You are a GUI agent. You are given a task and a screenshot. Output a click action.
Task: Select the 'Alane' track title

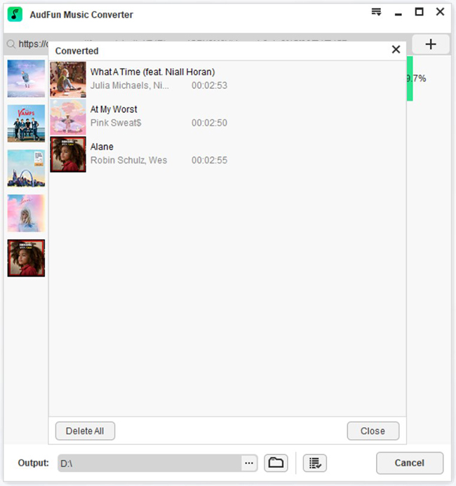[102, 147]
